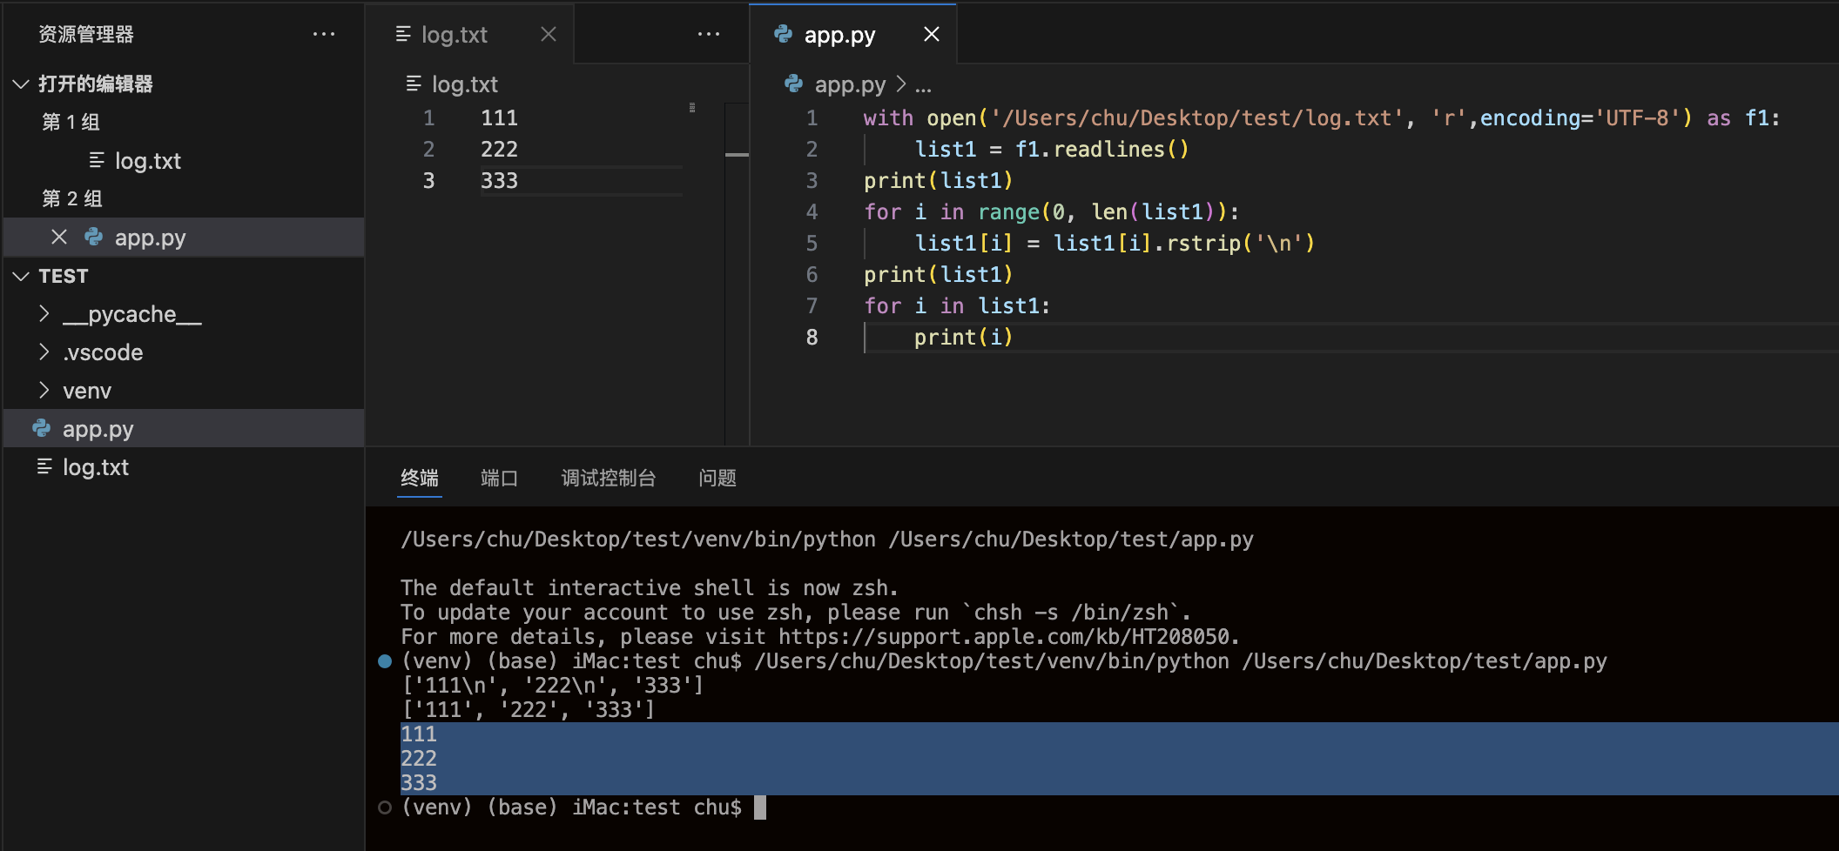This screenshot has width=1839, height=851.
Task: Open more actions for the log.txt editor group
Action: coord(708,35)
